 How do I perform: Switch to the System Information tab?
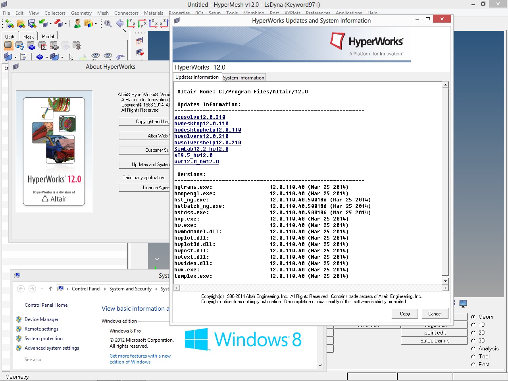243,78
